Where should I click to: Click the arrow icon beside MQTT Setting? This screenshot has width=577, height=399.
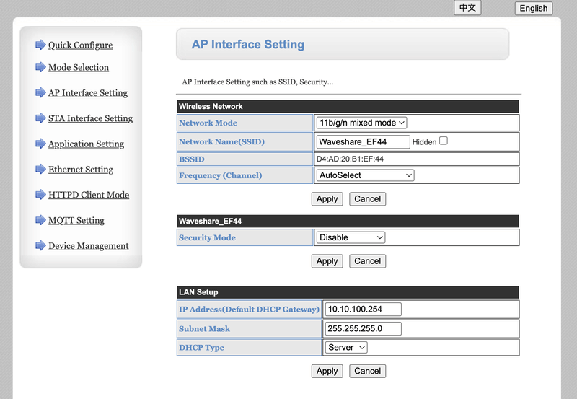tap(40, 220)
